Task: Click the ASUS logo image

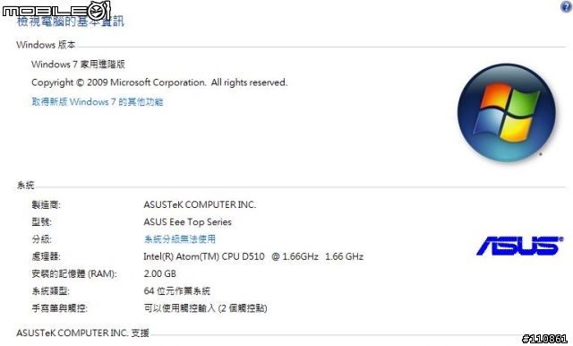Action: [519, 246]
